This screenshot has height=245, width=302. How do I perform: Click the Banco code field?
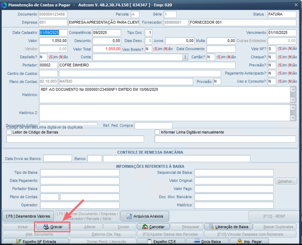click(x=95, y=159)
